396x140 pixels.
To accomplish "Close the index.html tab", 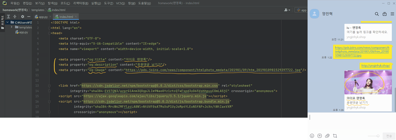I will (76, 17).
